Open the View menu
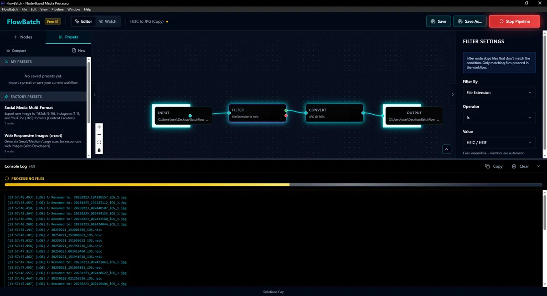 coord(44,9)
